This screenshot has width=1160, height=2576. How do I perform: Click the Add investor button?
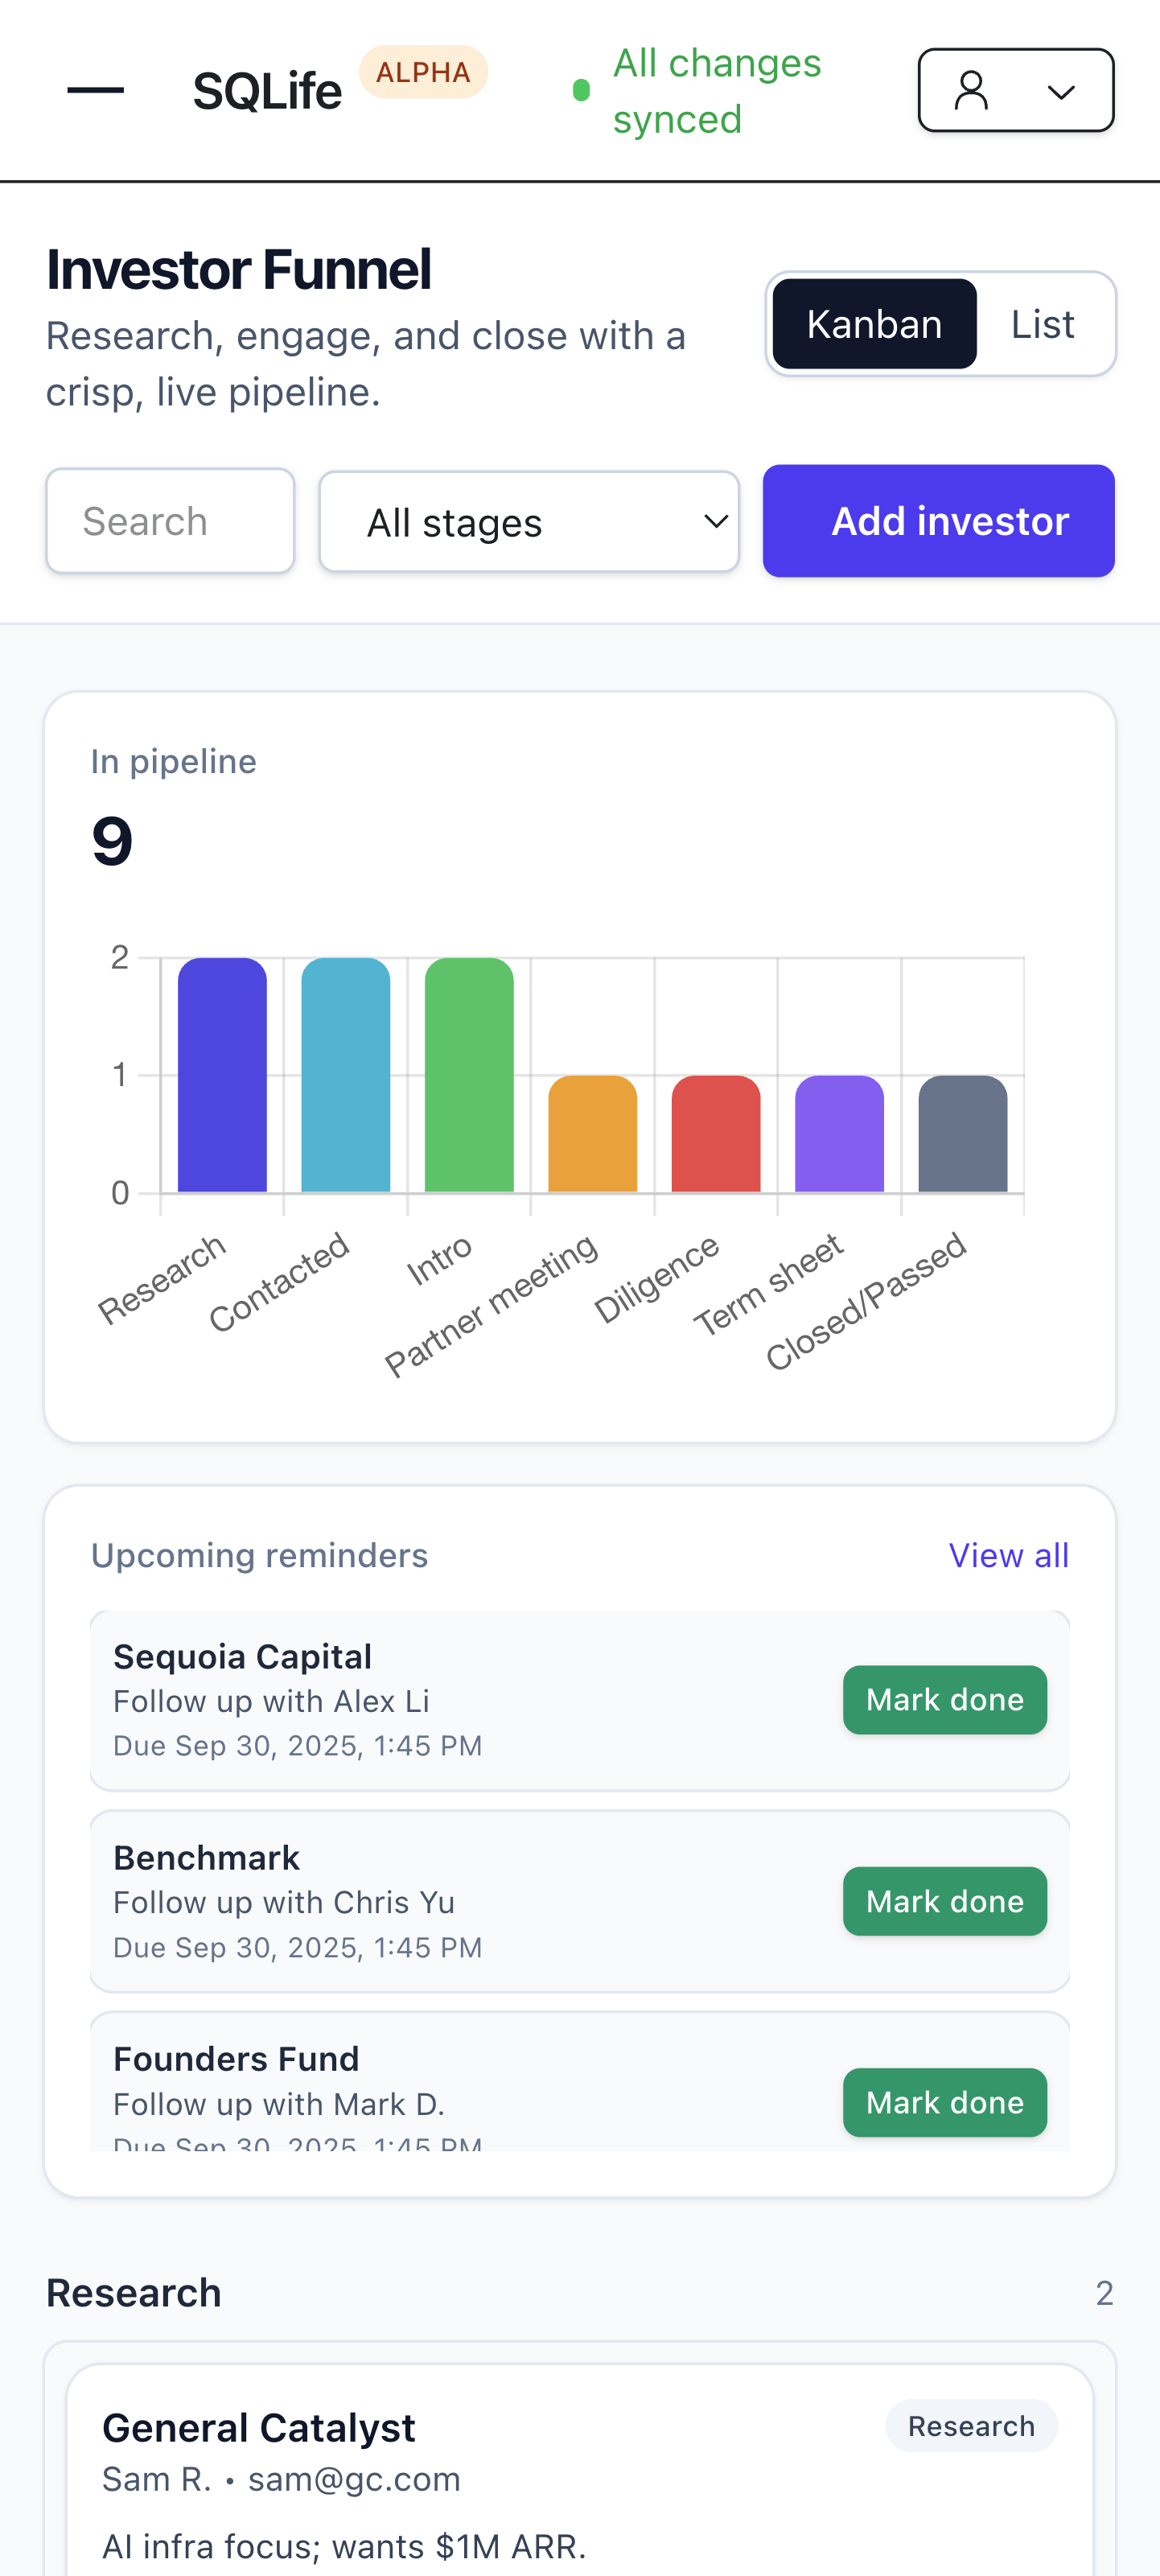click(938, 521)
